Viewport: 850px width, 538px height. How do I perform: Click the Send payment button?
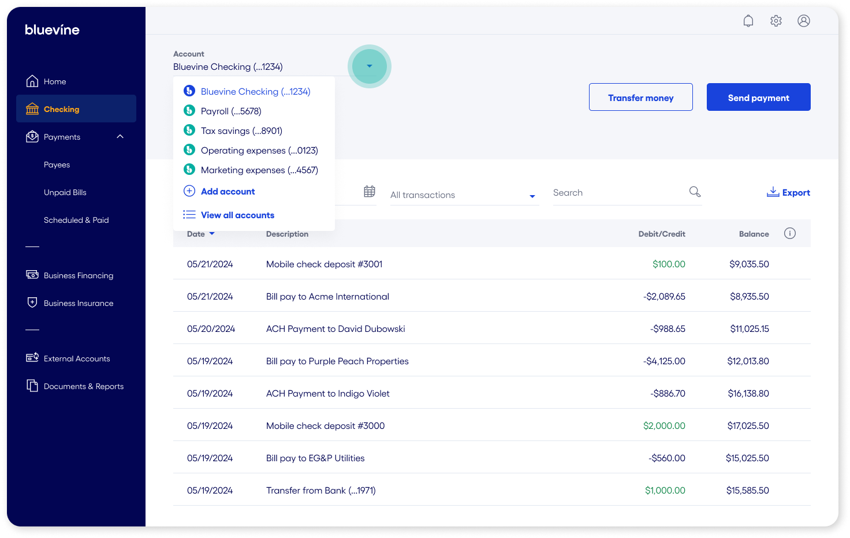[x=759, y=97]
